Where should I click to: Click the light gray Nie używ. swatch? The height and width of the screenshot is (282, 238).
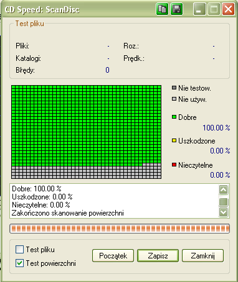(x=174, y=99)
